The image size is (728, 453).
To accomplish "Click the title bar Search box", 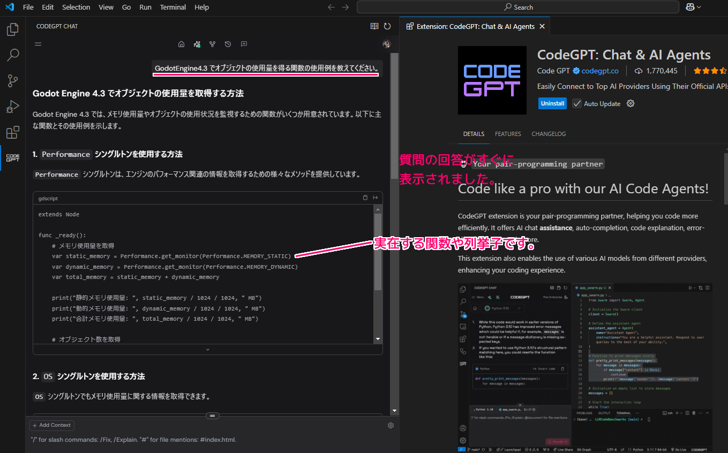I will (518, 7).
